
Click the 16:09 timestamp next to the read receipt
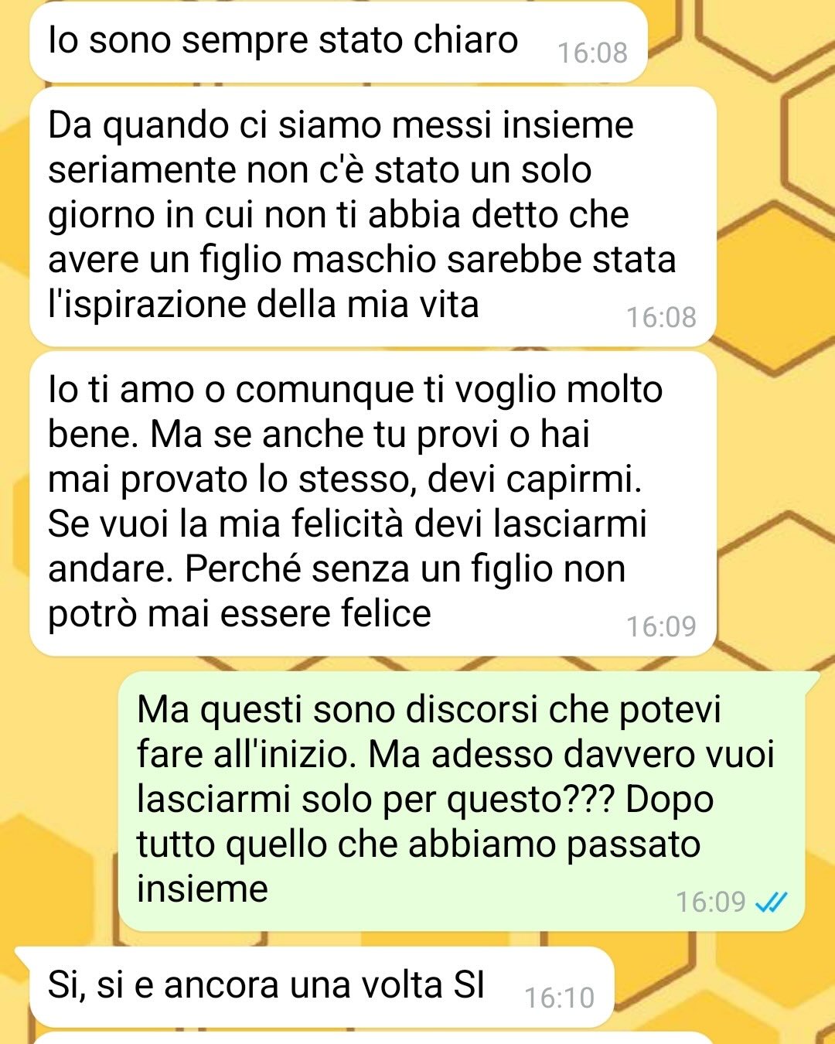tap(711, 902)
